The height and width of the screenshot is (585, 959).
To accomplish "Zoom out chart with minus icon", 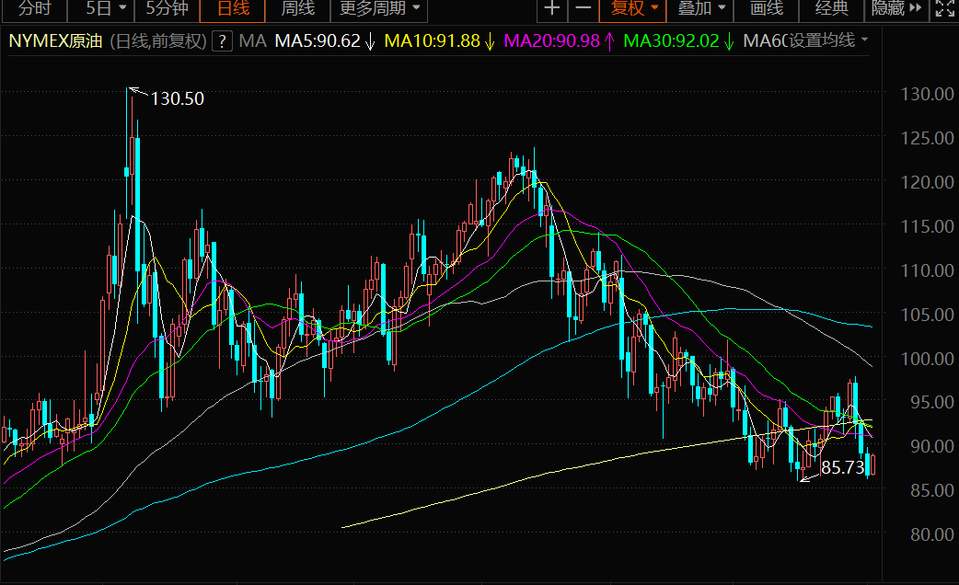I will [x=583, y=8].
